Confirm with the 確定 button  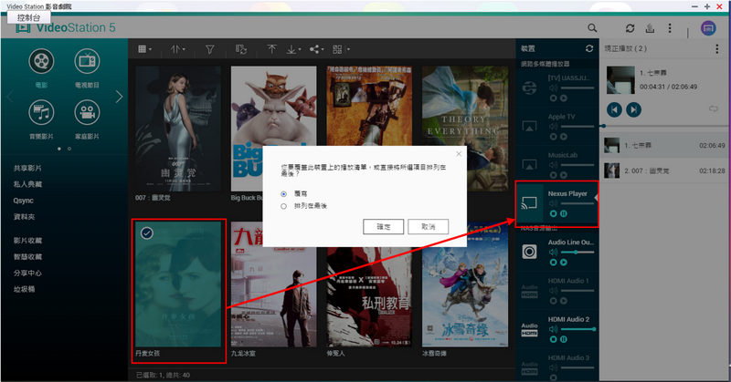coord(383,227)
